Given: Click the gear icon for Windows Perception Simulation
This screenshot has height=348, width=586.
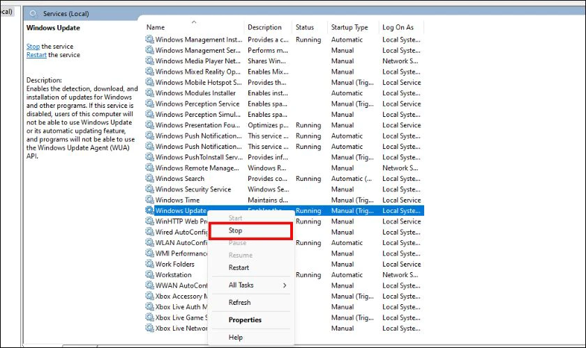Looking at the screenshot, I should pyautogui.click(x=149, y=114).
